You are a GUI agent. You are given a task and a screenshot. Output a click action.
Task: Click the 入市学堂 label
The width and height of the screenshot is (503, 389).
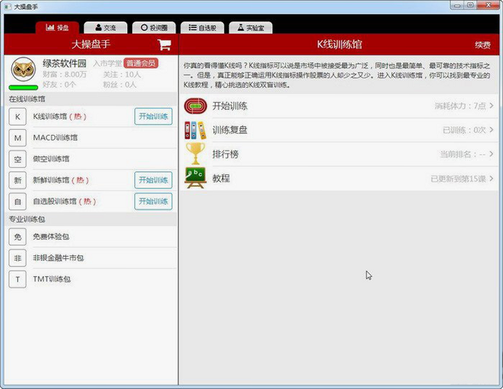pos(107,64)
